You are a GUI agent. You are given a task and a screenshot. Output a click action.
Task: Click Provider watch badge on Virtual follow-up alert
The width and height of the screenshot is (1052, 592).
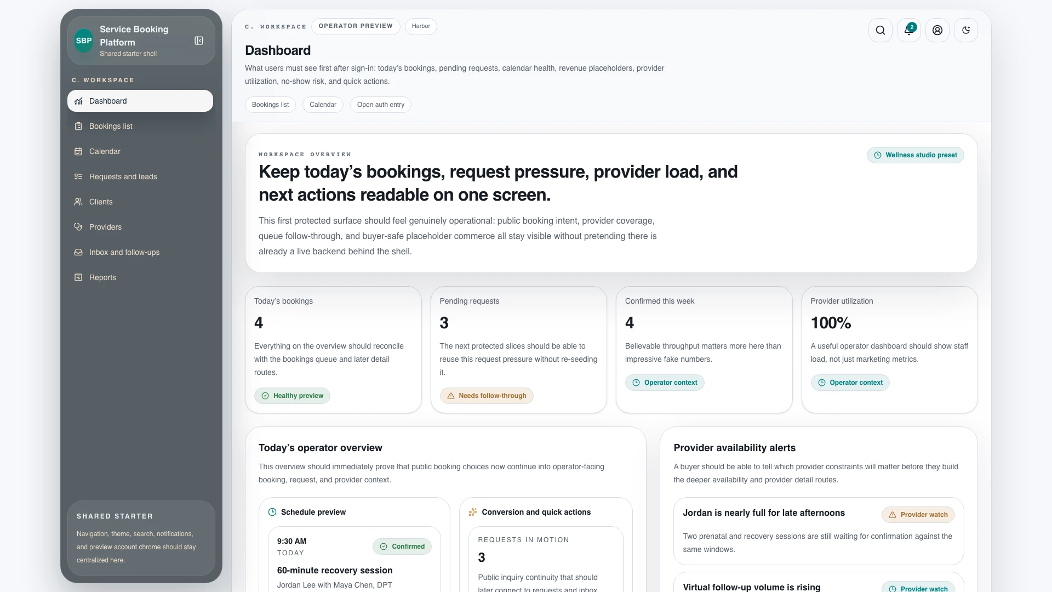click(918, 588)
